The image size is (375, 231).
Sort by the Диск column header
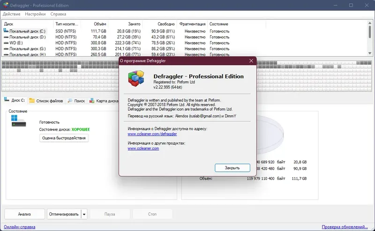point(28,24)
